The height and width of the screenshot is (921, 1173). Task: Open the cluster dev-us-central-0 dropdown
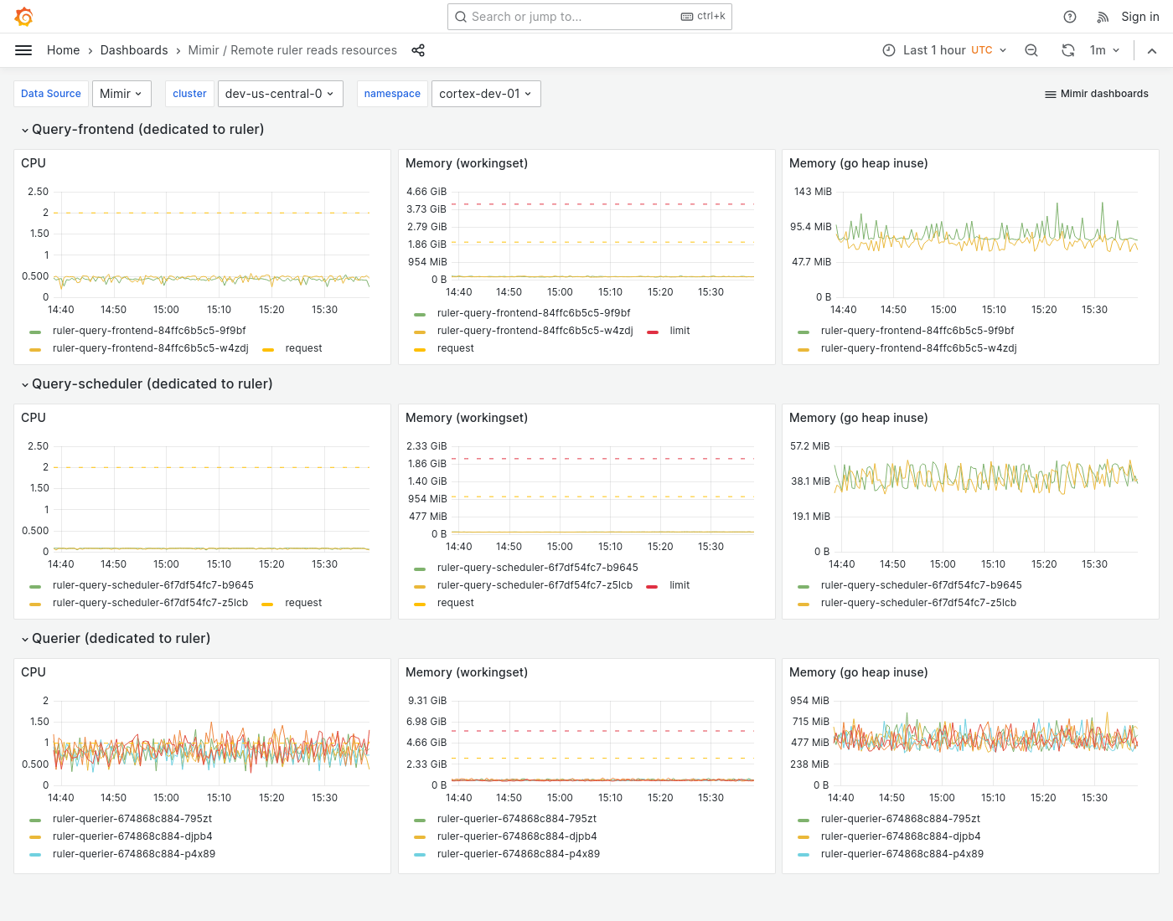coord(280,94)
